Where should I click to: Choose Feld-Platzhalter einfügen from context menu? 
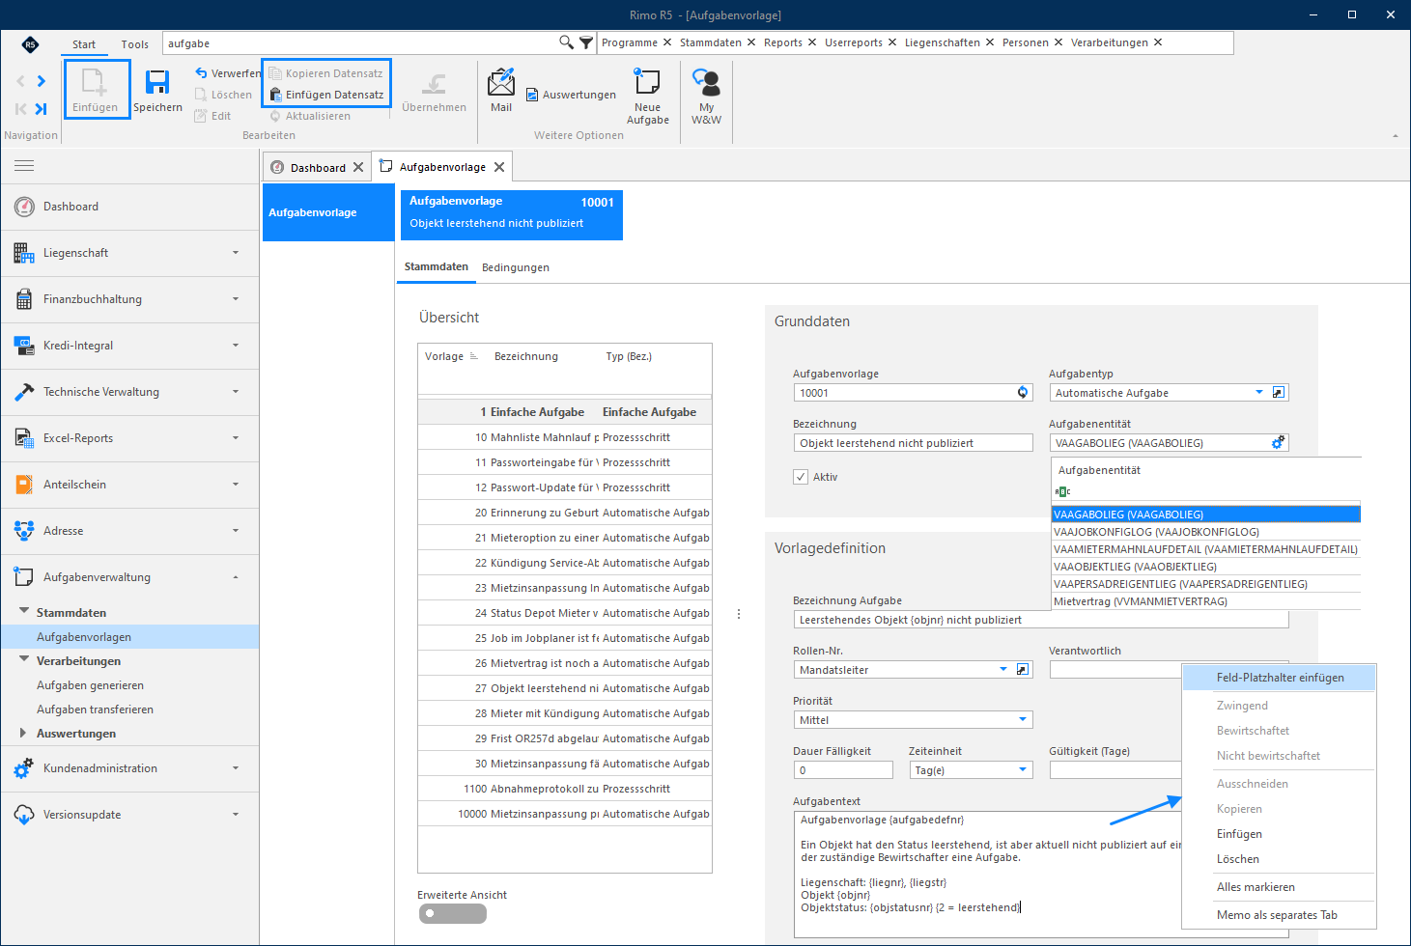1280,678
